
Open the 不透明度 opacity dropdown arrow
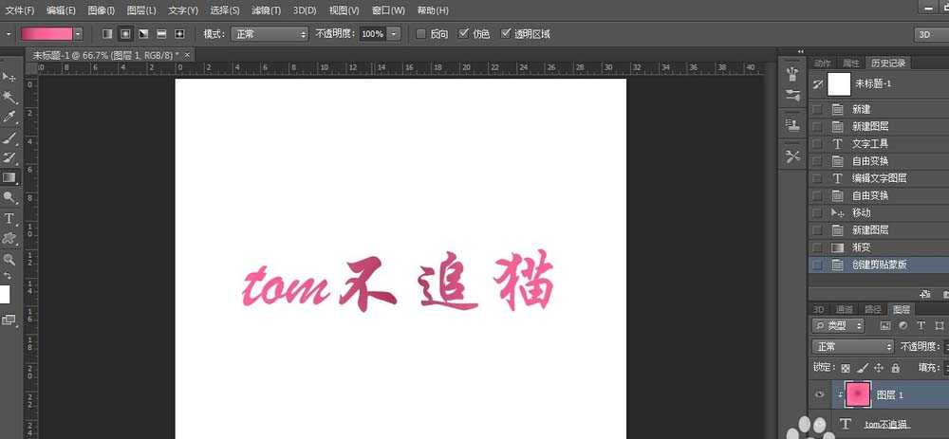click(393, 34)
